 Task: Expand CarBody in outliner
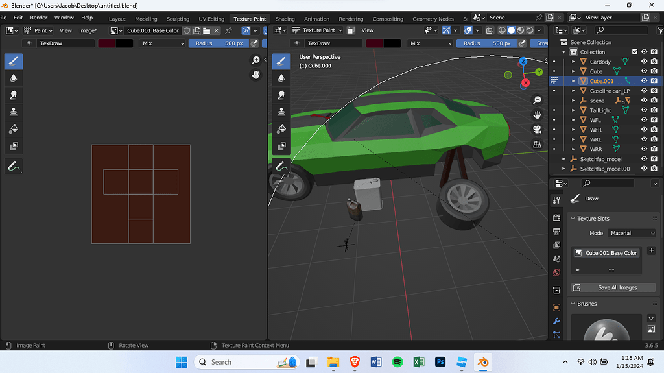point(573,62)
